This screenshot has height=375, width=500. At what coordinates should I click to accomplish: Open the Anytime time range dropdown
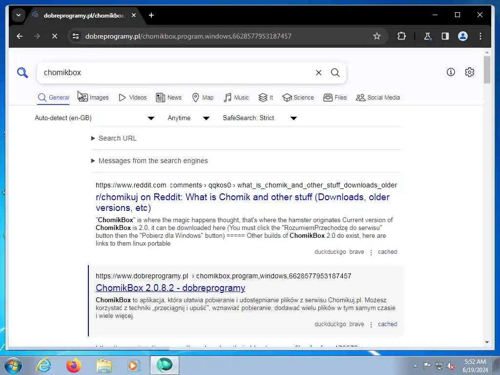pos(188,118)
